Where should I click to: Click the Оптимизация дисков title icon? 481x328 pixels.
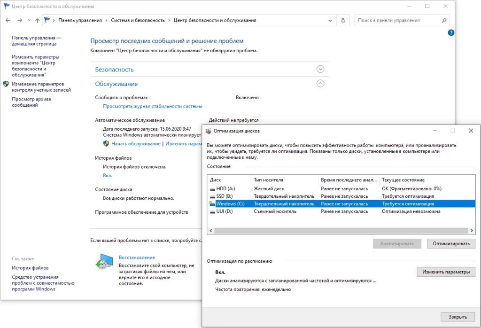[x=208, y=131]
